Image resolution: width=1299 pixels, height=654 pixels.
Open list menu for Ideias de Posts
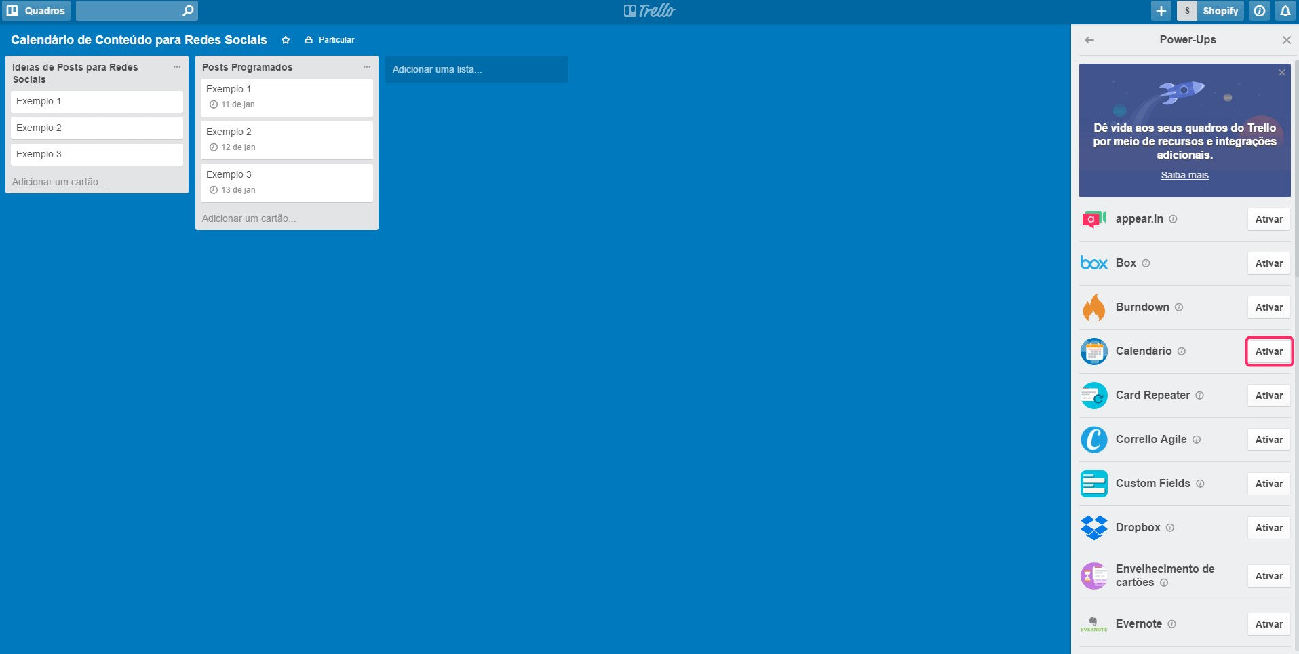(177, 67)
